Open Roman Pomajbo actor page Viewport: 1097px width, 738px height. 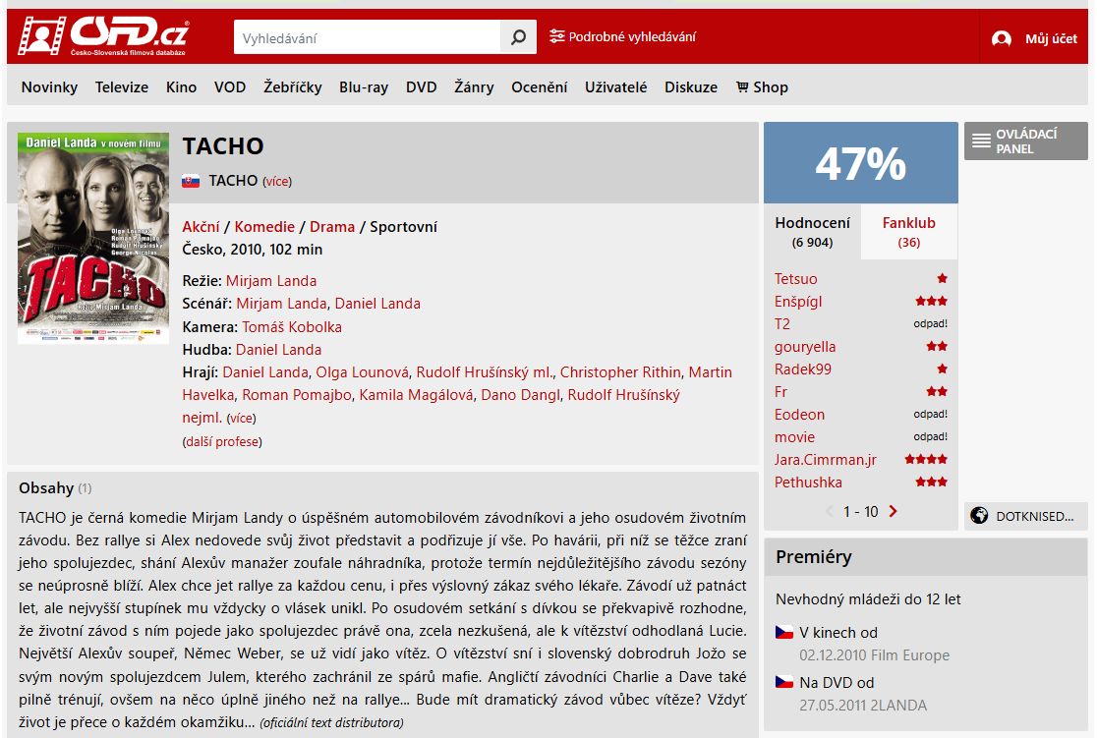[297, 394]
